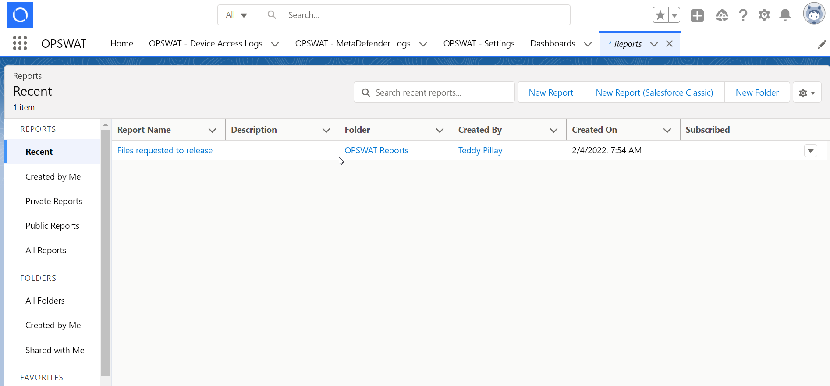This screenshot has height=386, width=830.
Task: Select Private Reports in sidebar
Action: pyautogui.click(x=54, y=201)
